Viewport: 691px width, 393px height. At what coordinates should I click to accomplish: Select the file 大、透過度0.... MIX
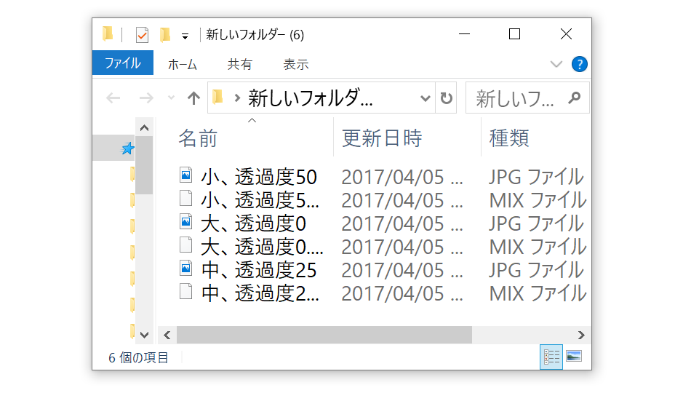[x=262, y=247]
